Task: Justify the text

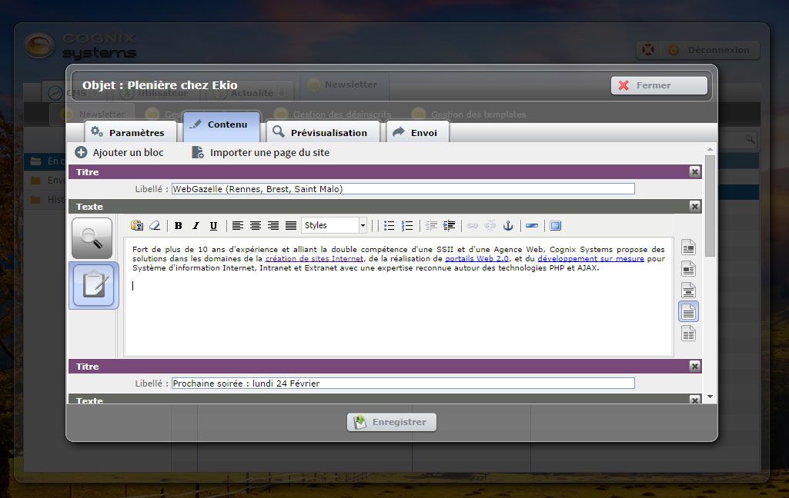Action: (x=291, y=226)
